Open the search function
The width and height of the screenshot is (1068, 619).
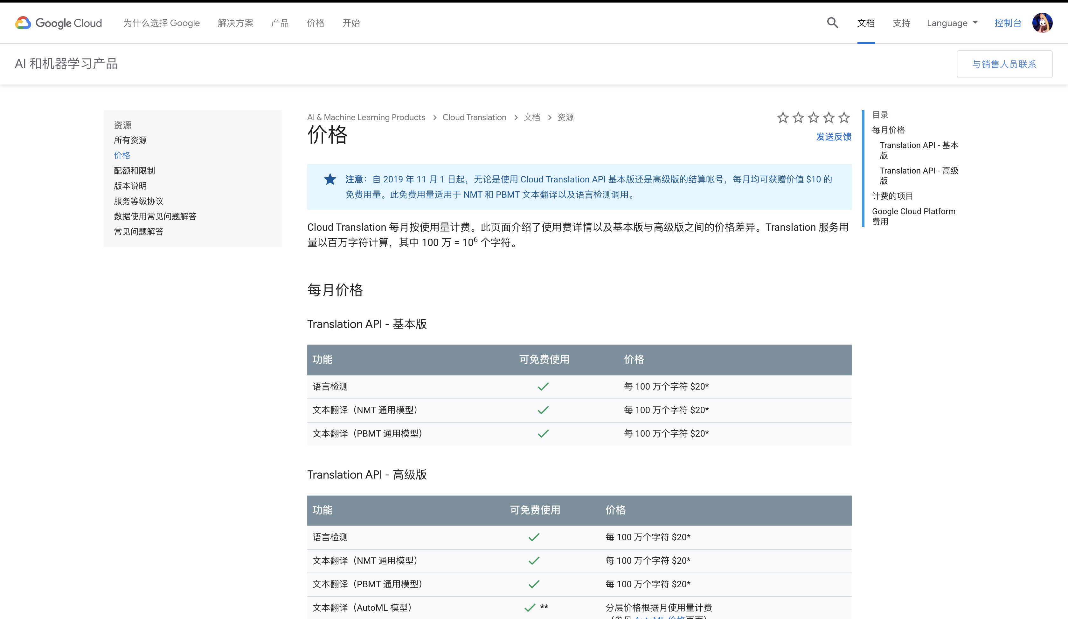point(832,23)
